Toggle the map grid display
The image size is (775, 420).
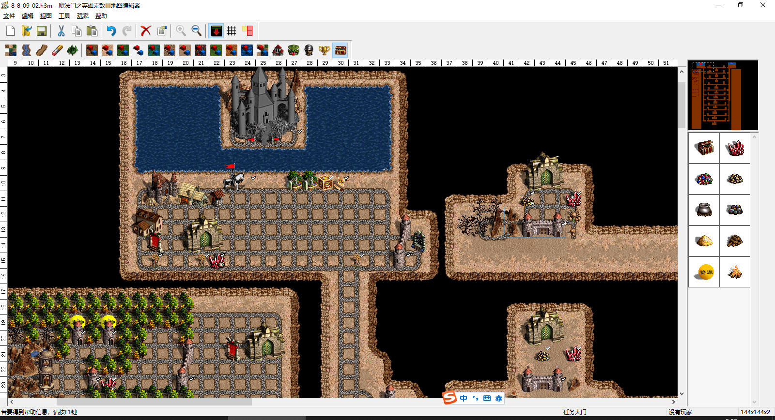(232, 31)
